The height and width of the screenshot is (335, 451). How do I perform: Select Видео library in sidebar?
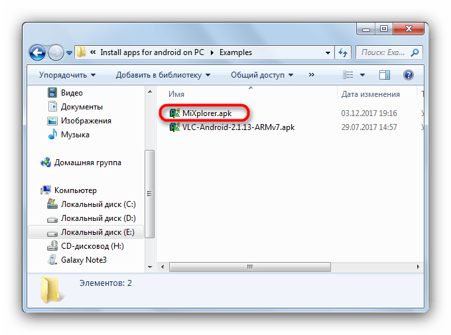(72, 93)
